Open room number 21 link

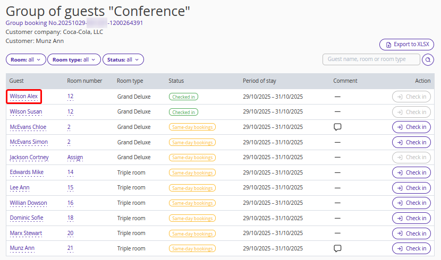(70, 248)
